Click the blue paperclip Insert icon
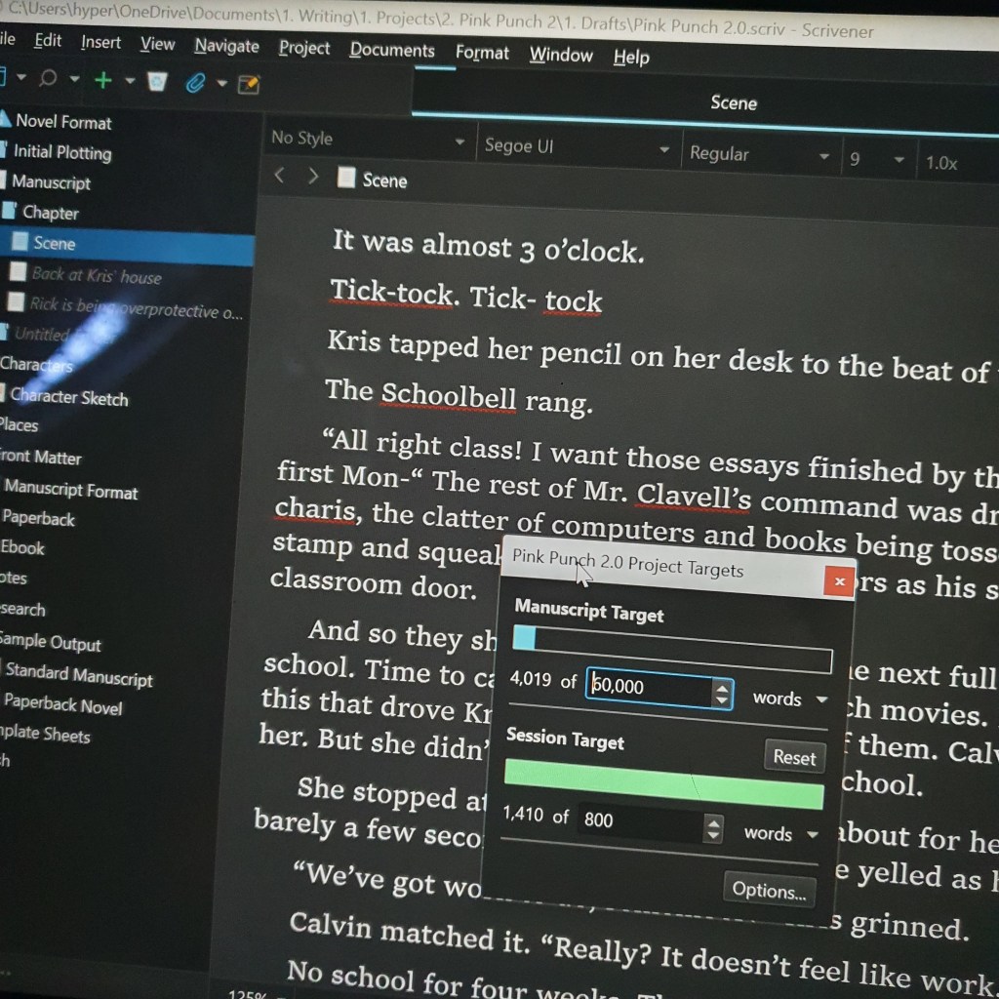 [196, 83]
